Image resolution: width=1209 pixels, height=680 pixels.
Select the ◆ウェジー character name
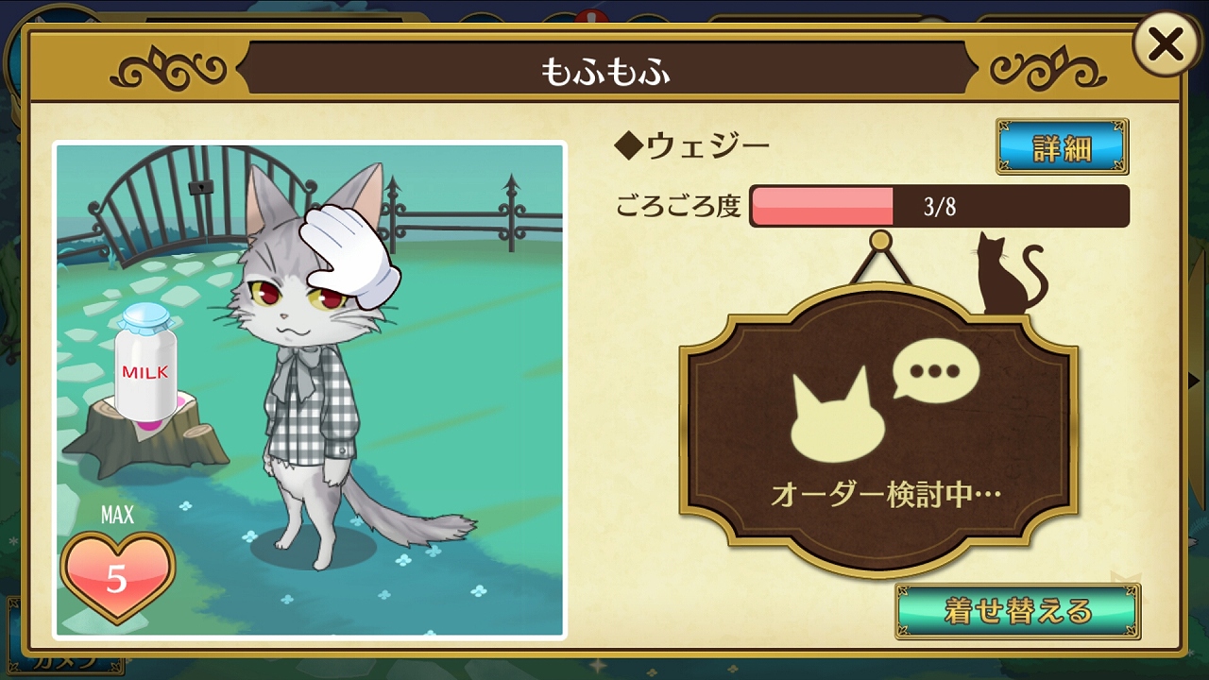691,145
